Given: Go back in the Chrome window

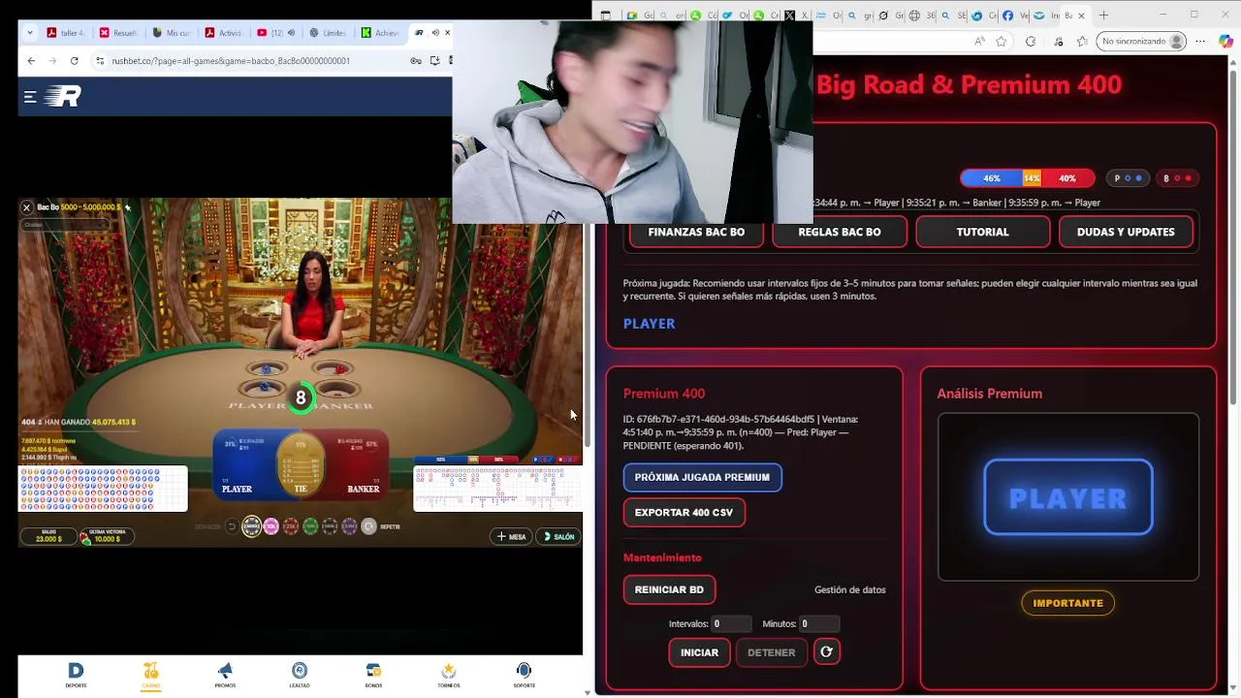Looking at the screenshot, I should [x=31, y=60].
